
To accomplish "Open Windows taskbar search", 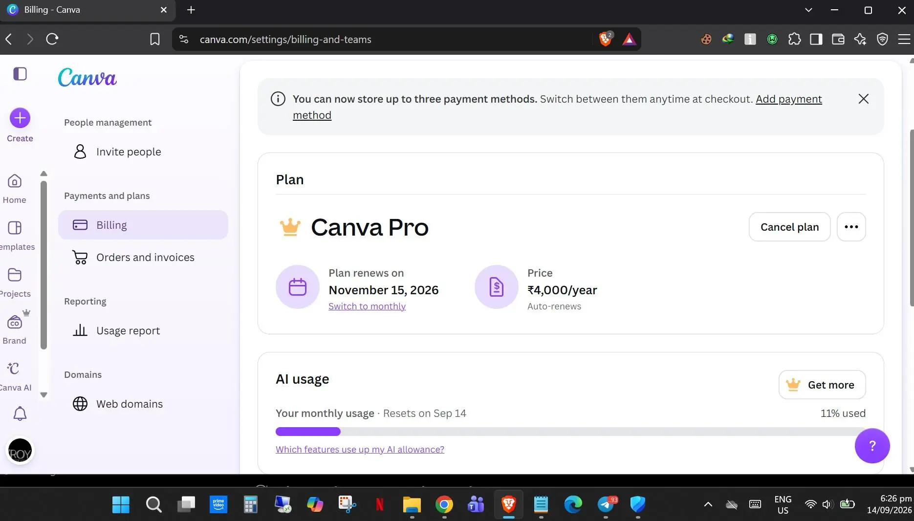I will click(153, 504).
